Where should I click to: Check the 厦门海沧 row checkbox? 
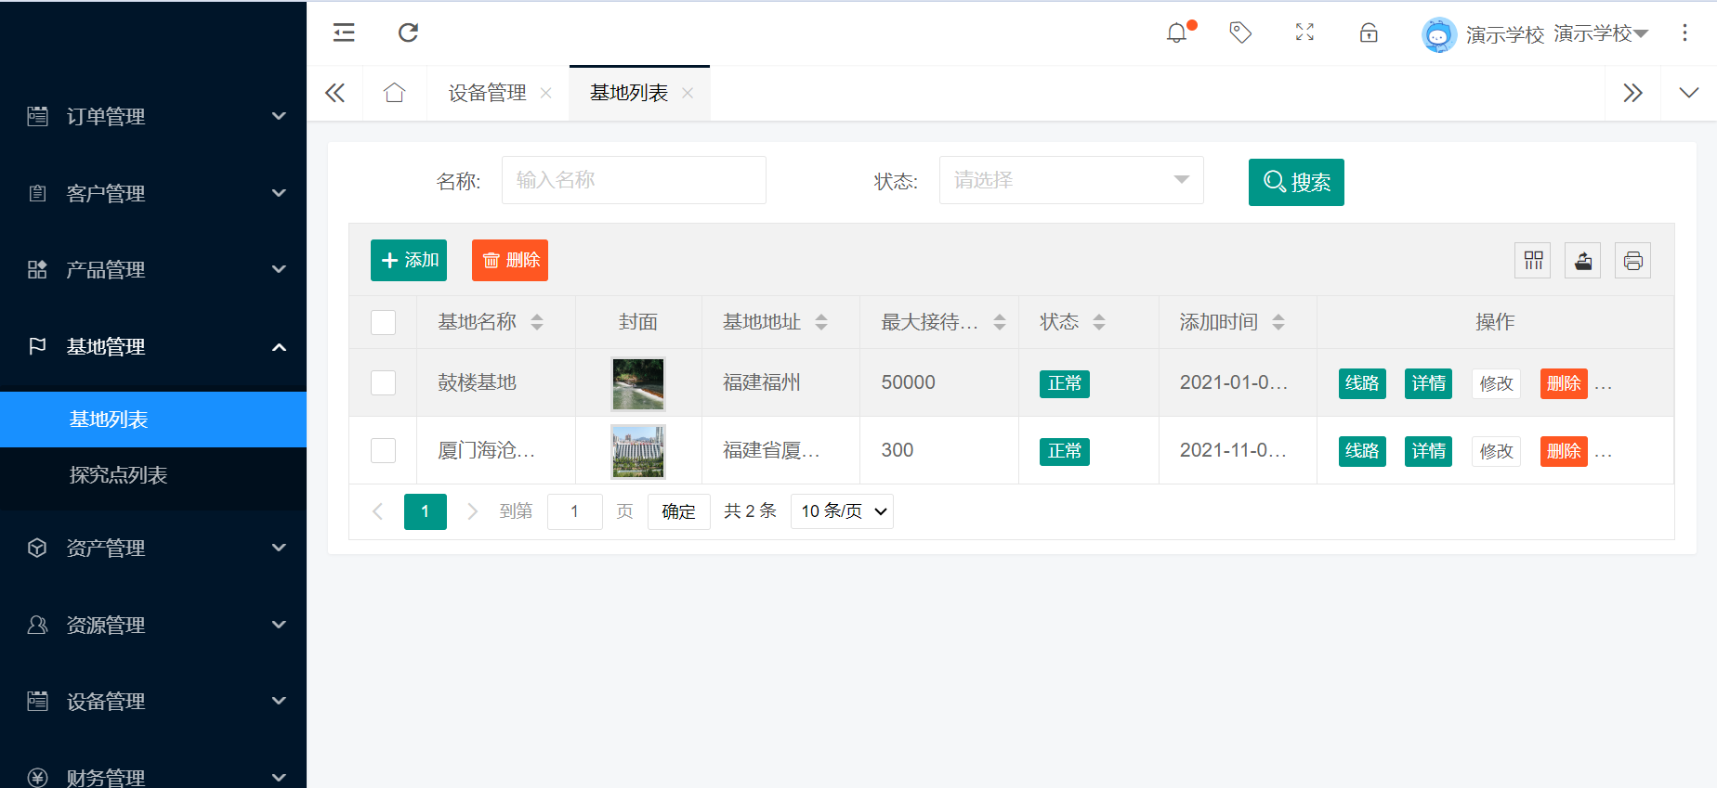tap(383, 450)
